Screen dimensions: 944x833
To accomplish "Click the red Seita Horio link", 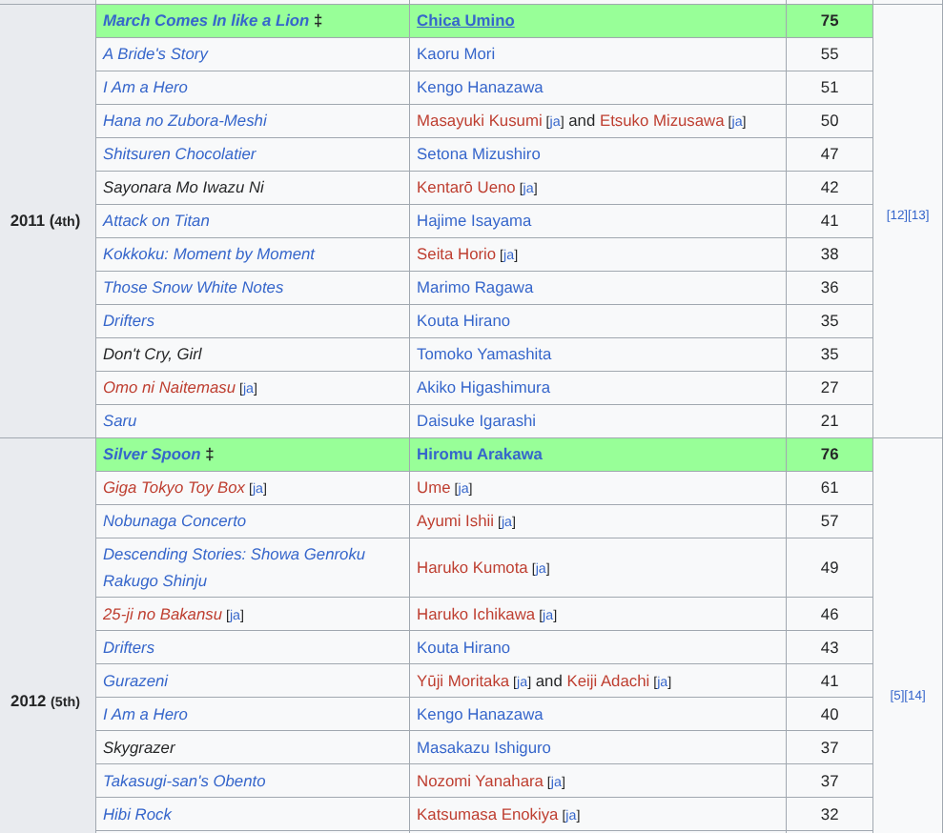I will coord(456,254).
